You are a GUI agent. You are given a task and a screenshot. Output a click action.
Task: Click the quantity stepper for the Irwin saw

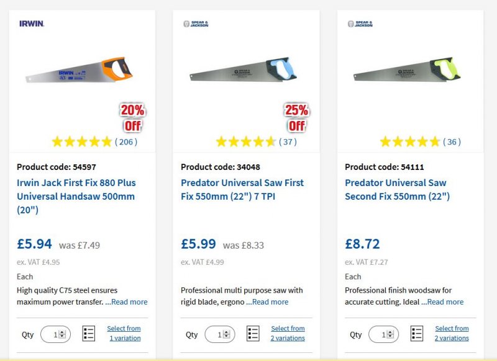(x=62, y=334)
